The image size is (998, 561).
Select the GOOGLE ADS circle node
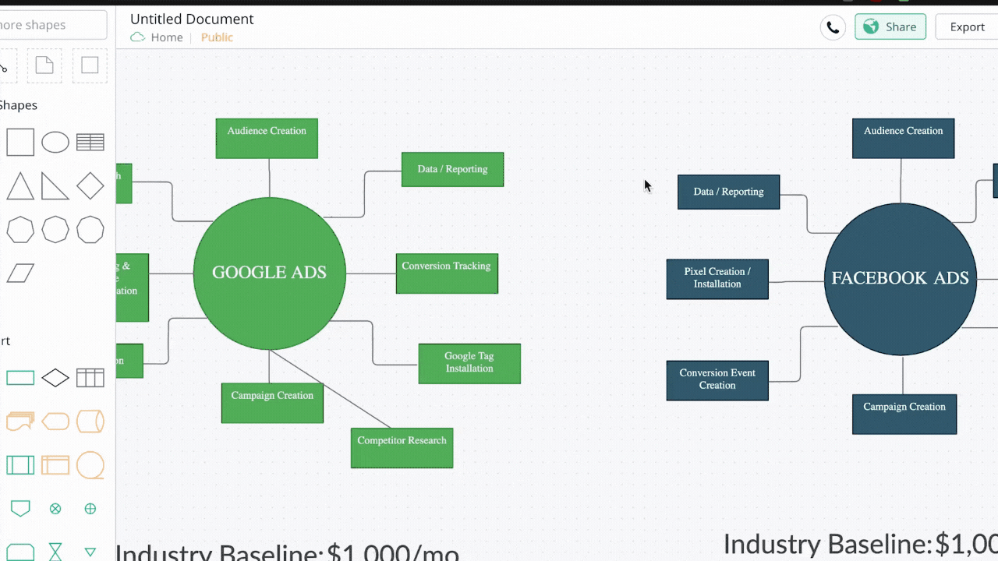coord(269,273)
